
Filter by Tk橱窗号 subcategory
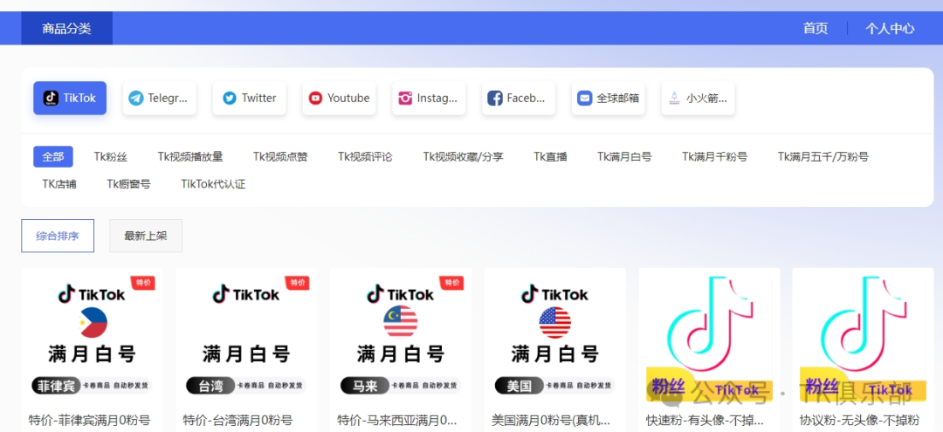pos(128,184)
